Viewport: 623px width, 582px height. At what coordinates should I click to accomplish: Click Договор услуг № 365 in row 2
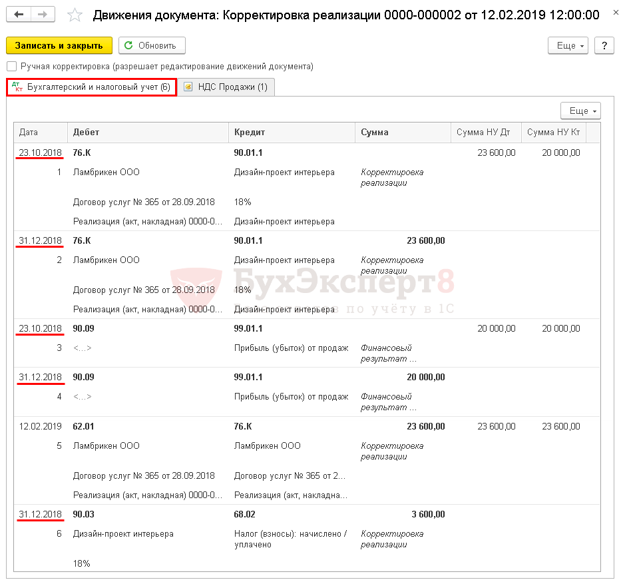click(144, 290)
